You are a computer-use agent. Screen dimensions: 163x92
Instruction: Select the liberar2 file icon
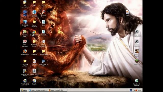[x=44, y=33]
